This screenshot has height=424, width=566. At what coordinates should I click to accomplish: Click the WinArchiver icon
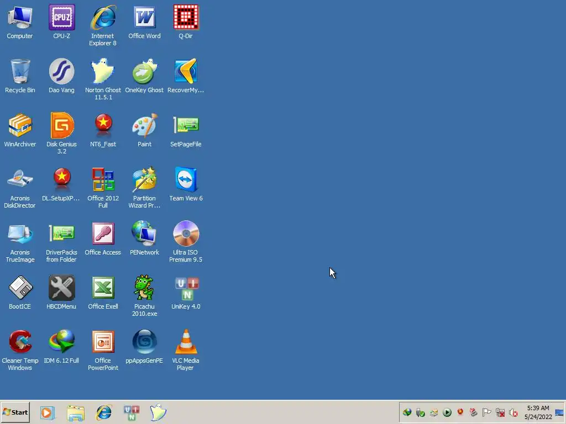coord(20,130)
